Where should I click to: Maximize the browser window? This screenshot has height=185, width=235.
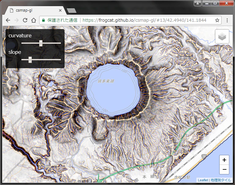click(215, 3)
